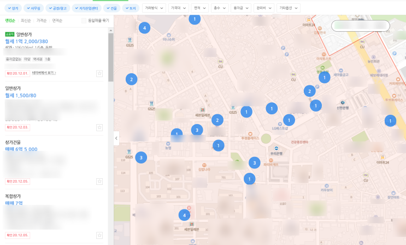Open the 기타옵션 dropdown
The width and height of the screenshot is (406, 245).
(x=289, y=8)
